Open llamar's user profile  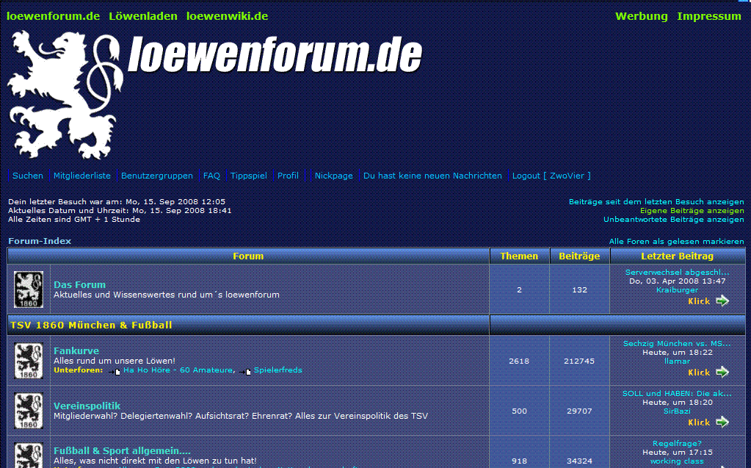pos(678,361)
